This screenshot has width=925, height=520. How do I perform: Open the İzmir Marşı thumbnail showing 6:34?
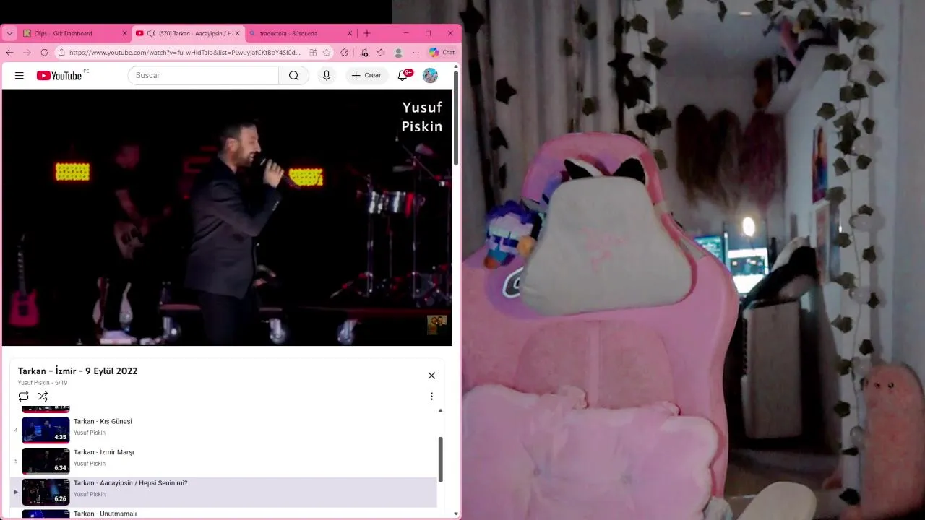pyautogui.click(x=46, y=461)
